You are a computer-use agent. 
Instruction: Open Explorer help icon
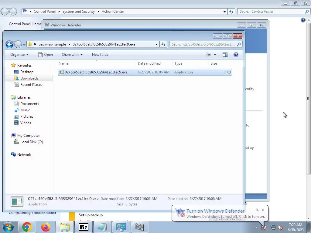click(x=236, y=55)
